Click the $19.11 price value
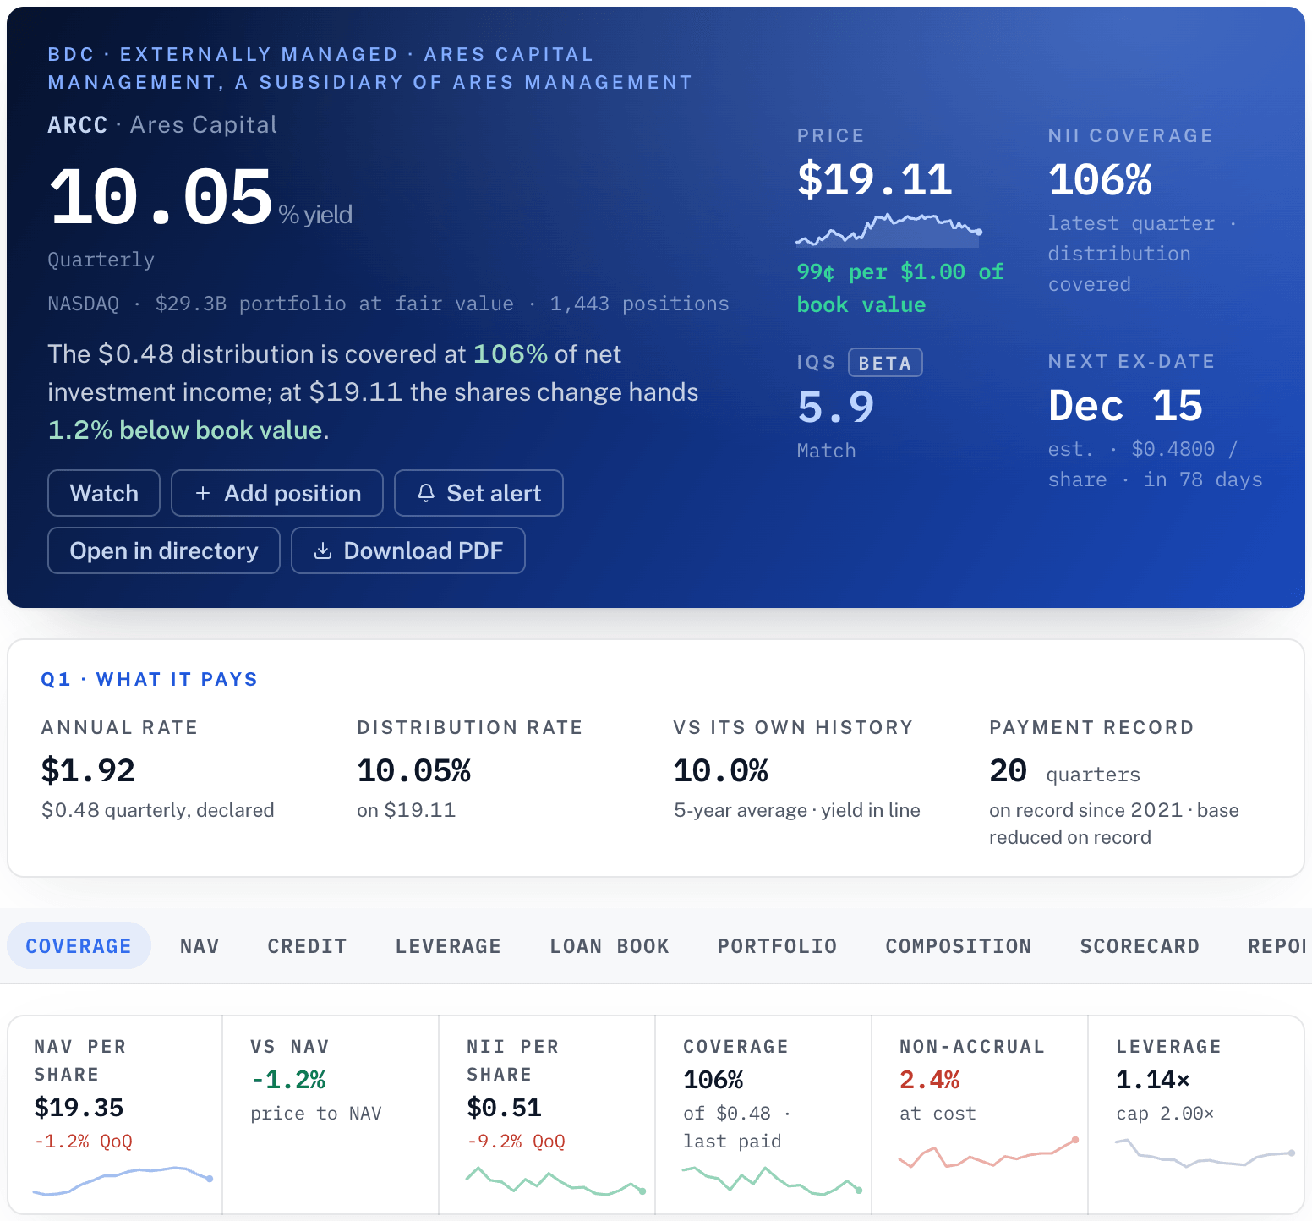 coord(875,179)
